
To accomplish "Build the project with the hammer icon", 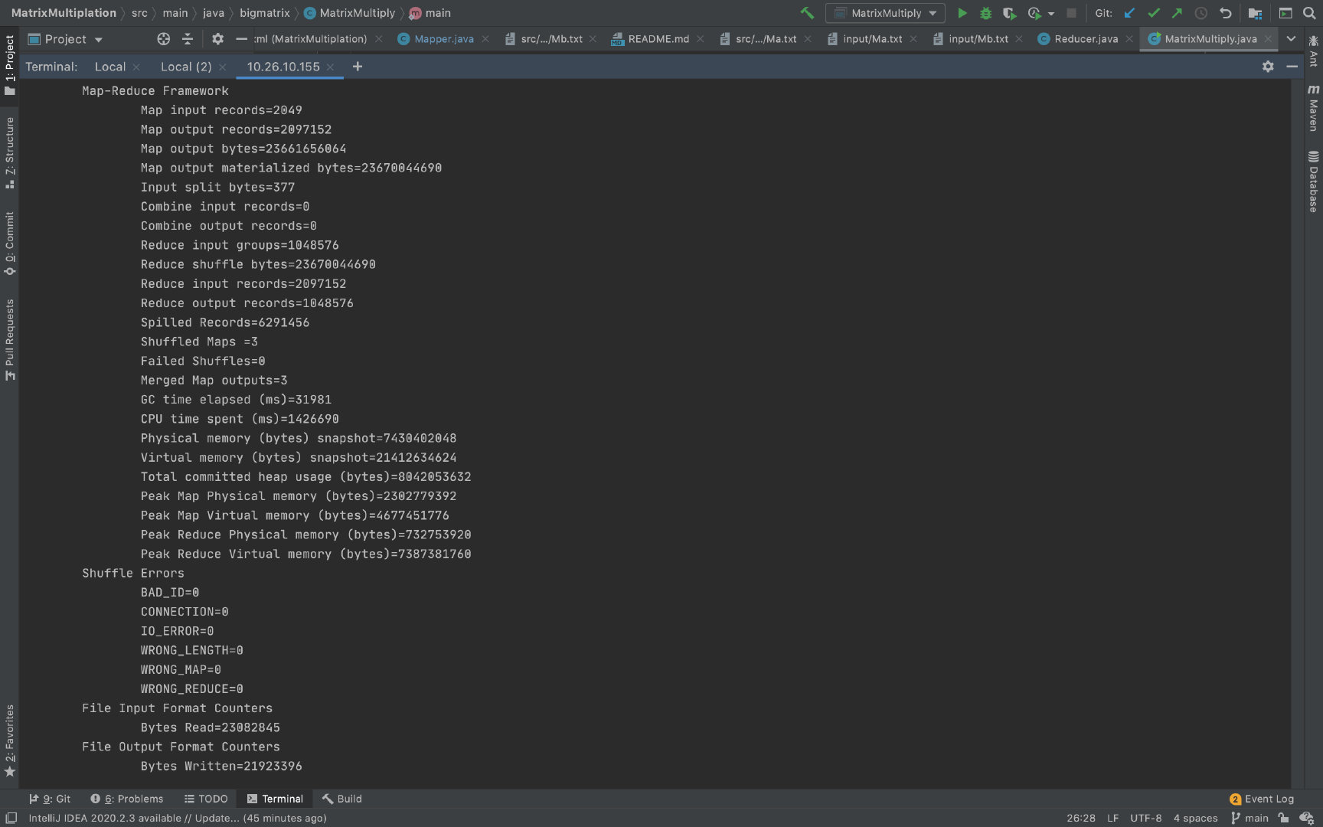I will pyautogui.click(x=807, y=13).
